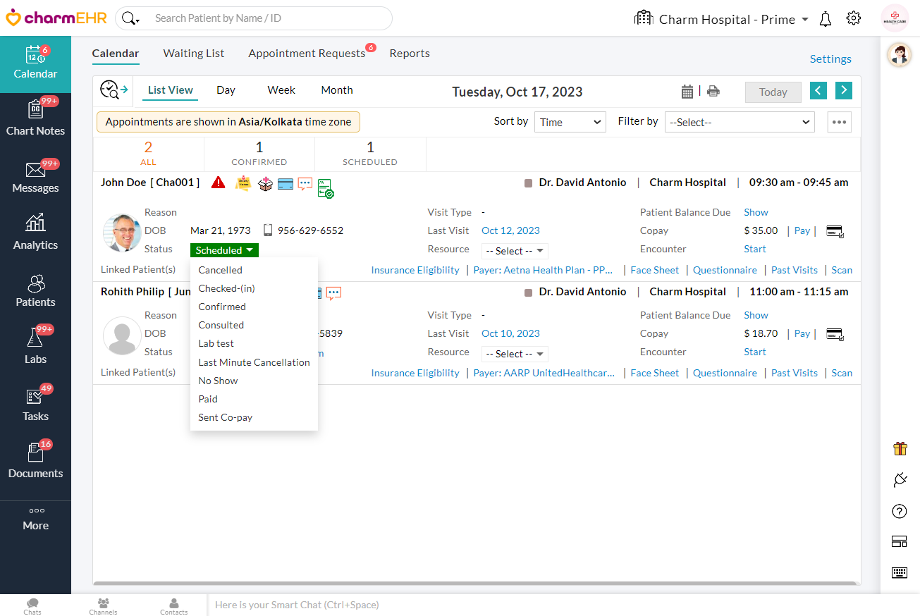Focus the Search Patient by Name/ID field

[x=268, y=18]
